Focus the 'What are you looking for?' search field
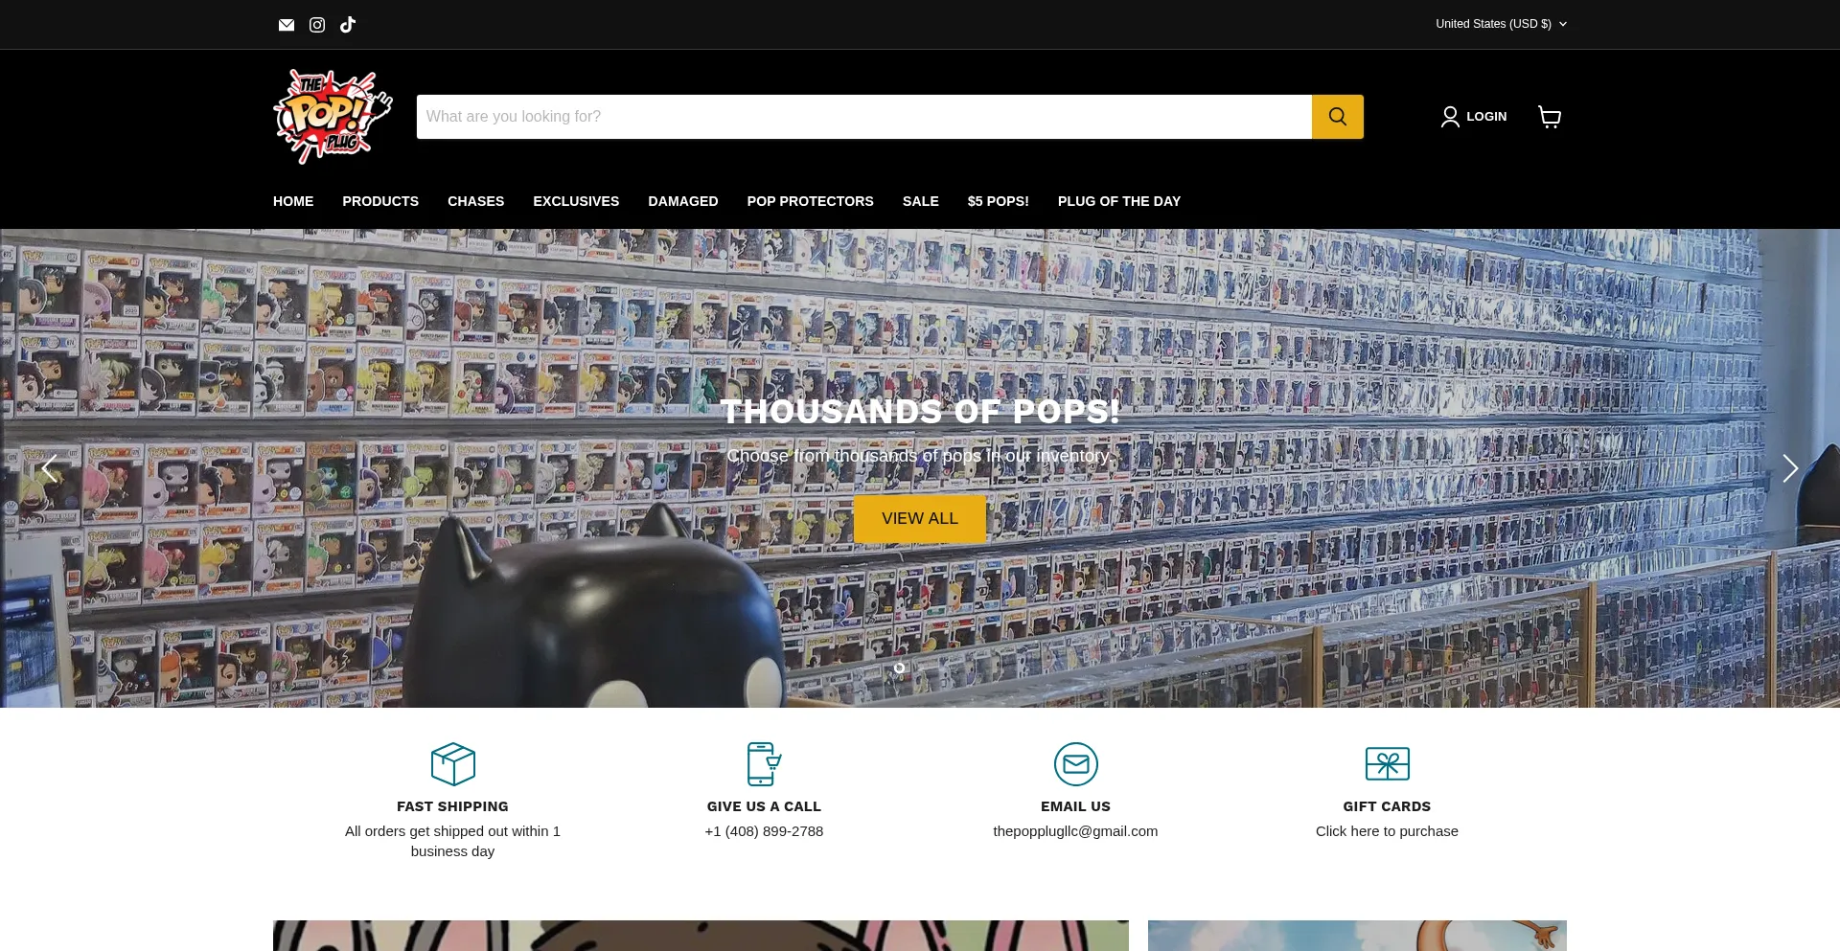The image size is (1840, 951). tap(862, 117)
